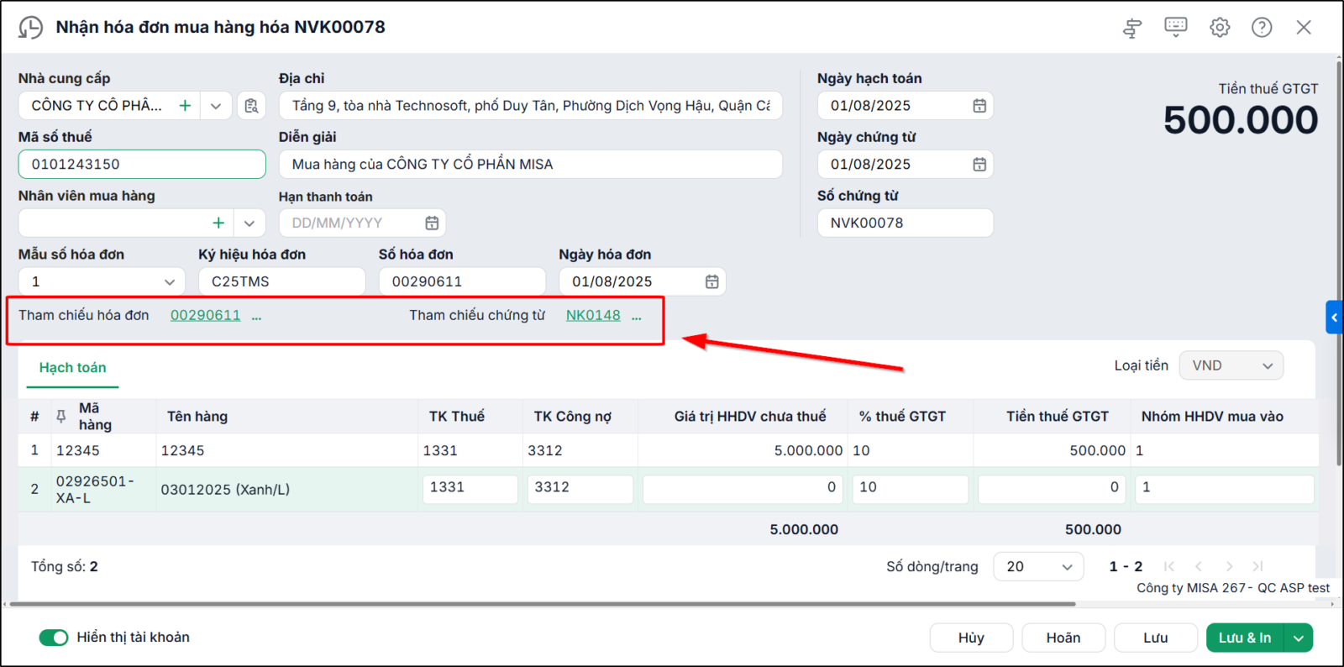Change Số dòng/trang dropdown value 20

[1038, 567]
